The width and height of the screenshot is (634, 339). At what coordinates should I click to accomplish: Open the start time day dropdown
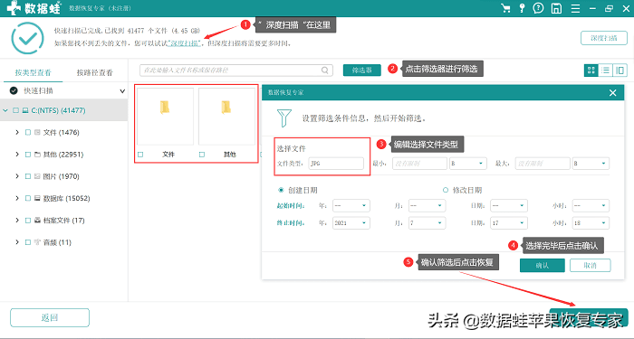pos(509,205)
